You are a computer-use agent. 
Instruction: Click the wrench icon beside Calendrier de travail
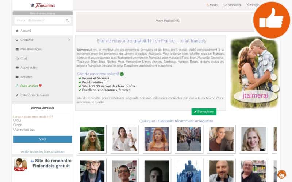tap(17, 95)
